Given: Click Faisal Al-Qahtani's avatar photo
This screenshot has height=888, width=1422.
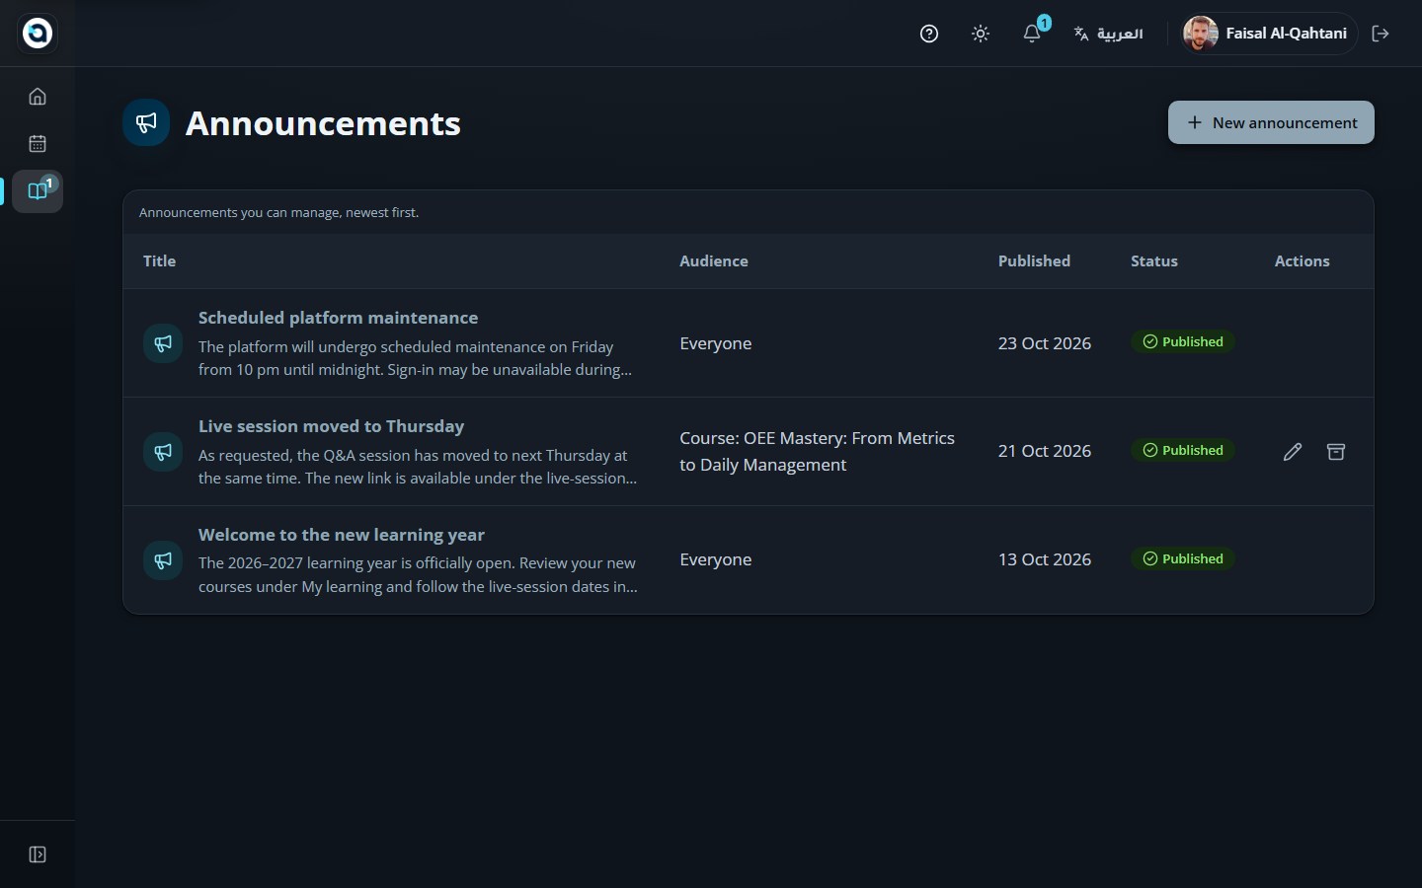Looking at the screenshot, I should click(x=1201, y=34).
